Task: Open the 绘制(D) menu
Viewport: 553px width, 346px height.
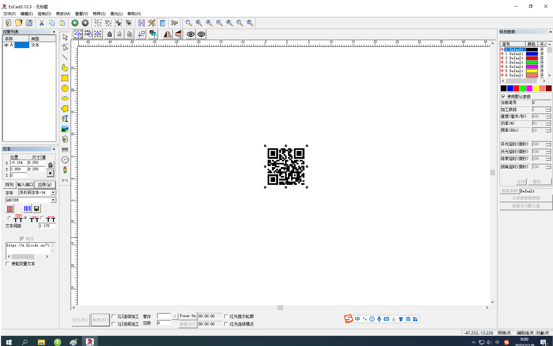Action: [x=44, y=14]
